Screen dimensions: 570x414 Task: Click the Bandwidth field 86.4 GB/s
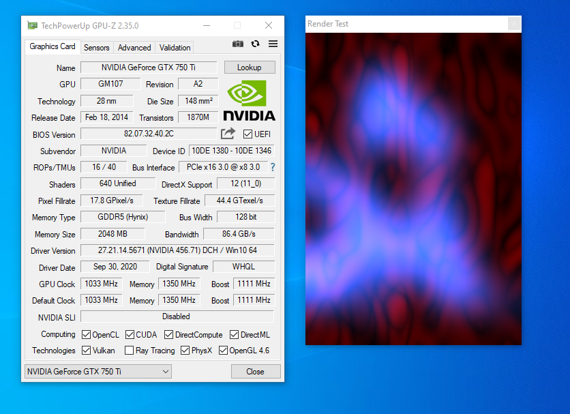(239, 234)
